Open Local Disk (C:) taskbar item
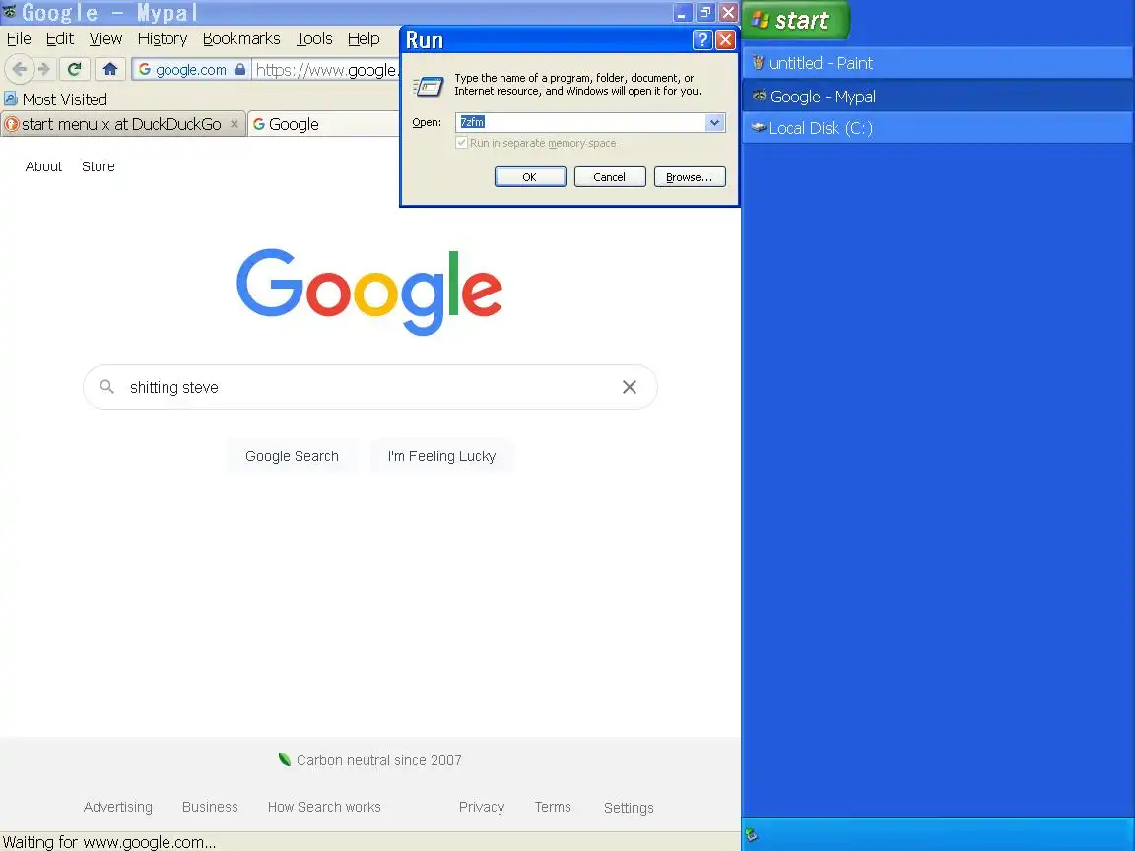1135x851 pixels. 937,128
